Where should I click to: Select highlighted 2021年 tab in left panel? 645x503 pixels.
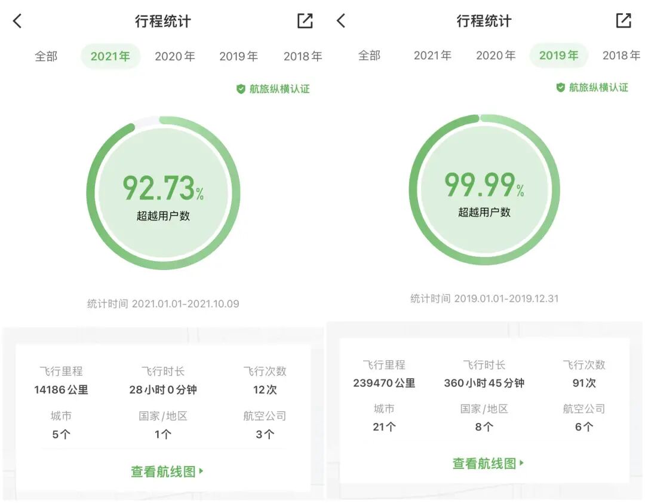pos(110,56)
